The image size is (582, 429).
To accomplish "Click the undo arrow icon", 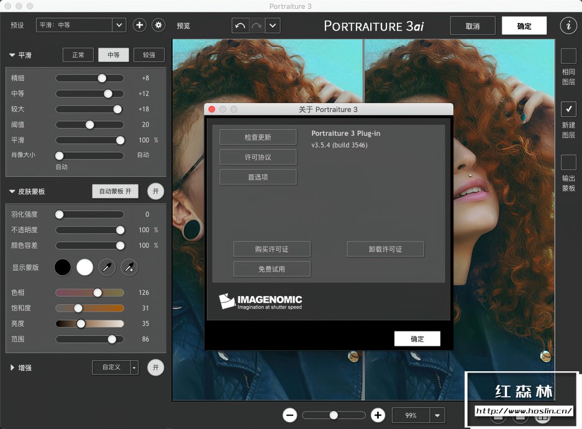I will tap(240, 25).
